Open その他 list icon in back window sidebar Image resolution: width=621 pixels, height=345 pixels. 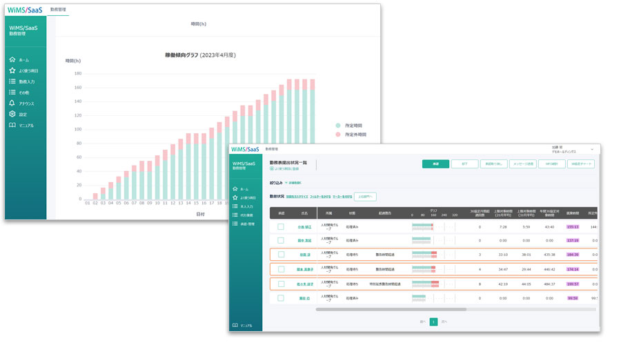12,92
